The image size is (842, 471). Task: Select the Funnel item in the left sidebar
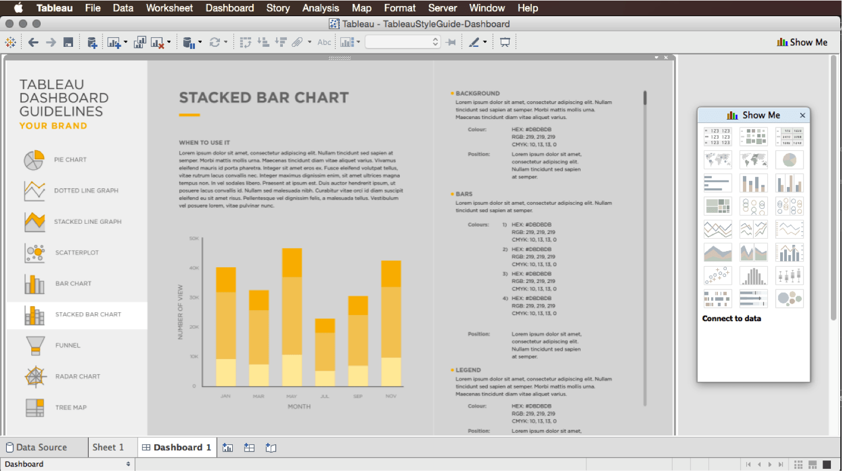(x=67, y=345)
